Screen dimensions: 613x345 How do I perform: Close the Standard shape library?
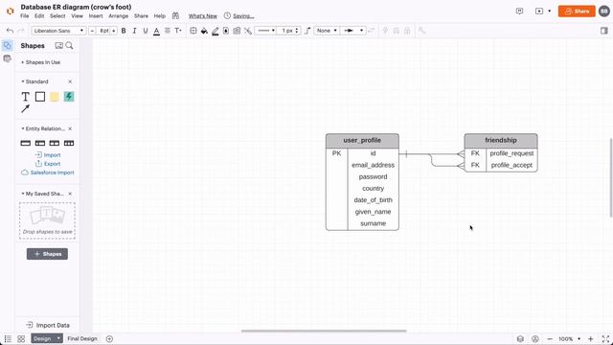[x=70, y=81]
